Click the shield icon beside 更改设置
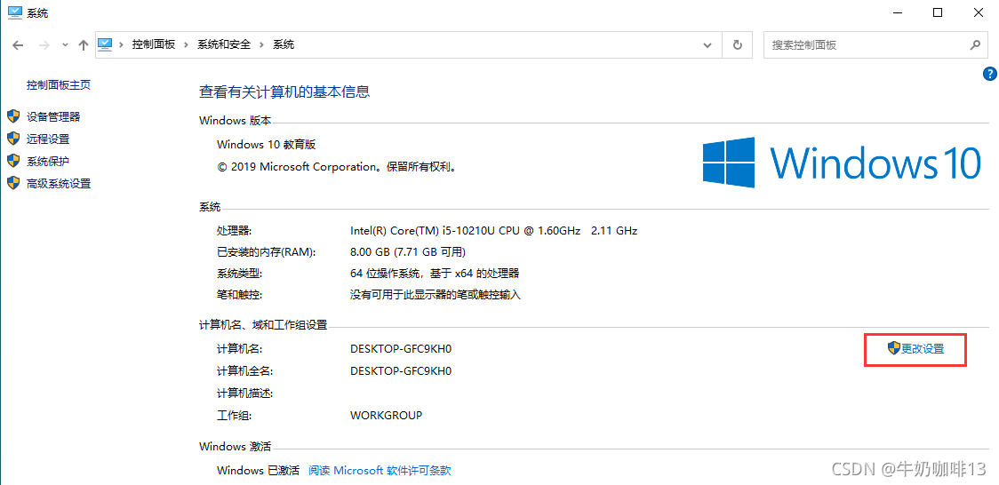The height and width of the screenshot is (485, 999). click(x=894, y=348)
